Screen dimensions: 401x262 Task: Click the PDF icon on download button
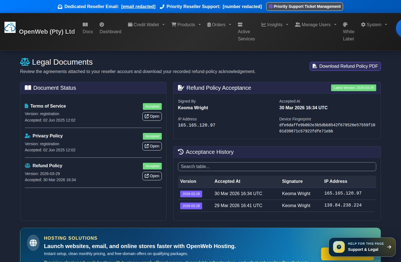click(315, 66)
